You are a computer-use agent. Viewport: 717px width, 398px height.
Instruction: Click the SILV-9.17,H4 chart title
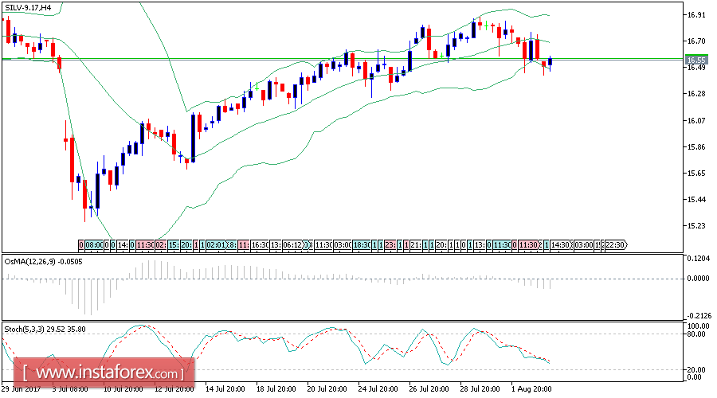click(28, 8)
